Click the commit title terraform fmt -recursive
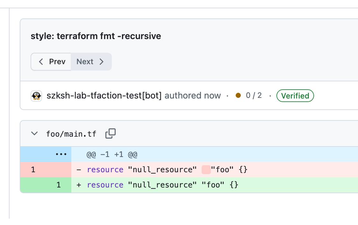 pos(96,36)
